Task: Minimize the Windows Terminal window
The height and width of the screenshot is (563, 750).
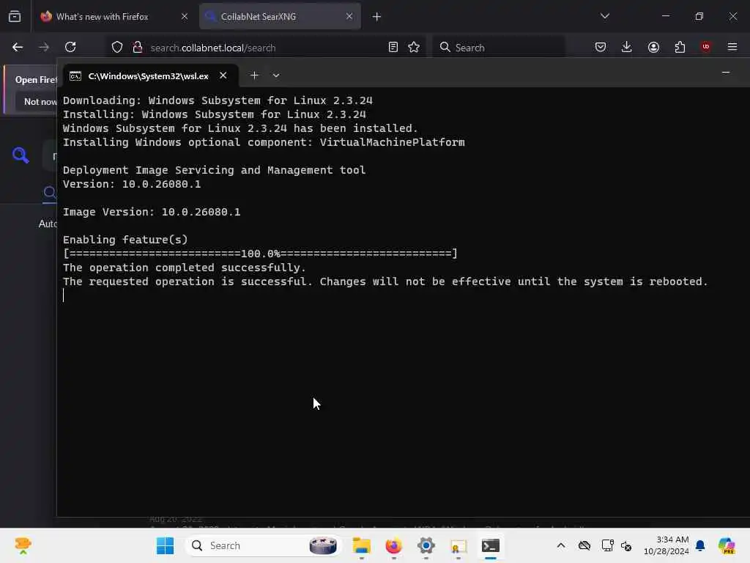Action: tap(726, 73)
